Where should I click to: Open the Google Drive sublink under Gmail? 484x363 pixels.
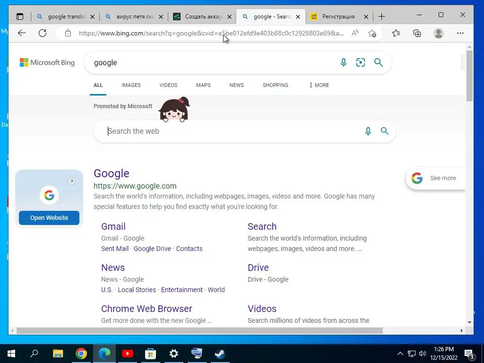pyautogui.click(x=152, y=249)
